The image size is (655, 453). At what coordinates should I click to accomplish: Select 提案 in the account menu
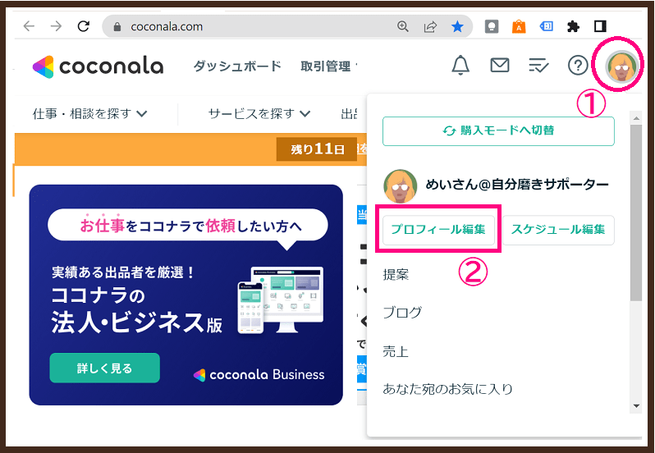396,275
